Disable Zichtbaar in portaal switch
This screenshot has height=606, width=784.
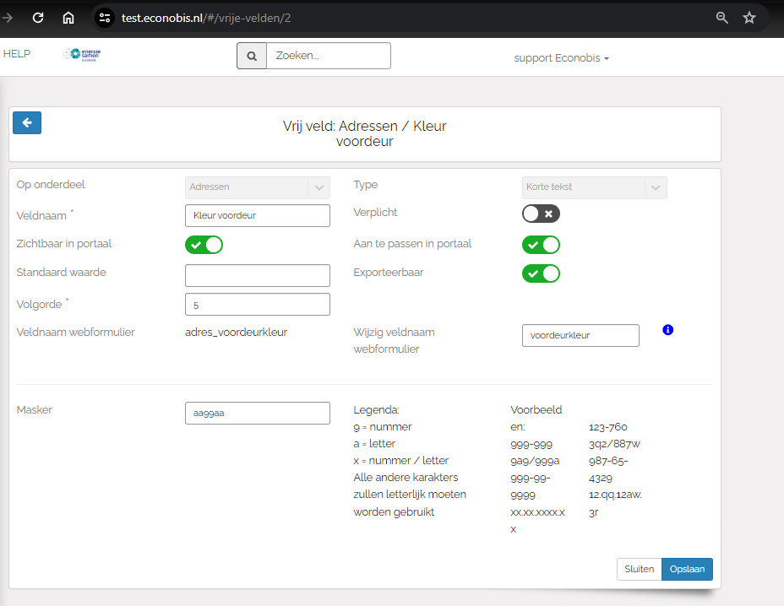pos(204,245)
